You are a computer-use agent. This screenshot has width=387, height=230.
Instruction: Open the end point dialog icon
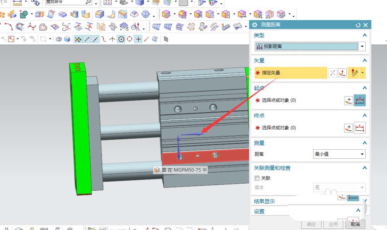[349, 128]
